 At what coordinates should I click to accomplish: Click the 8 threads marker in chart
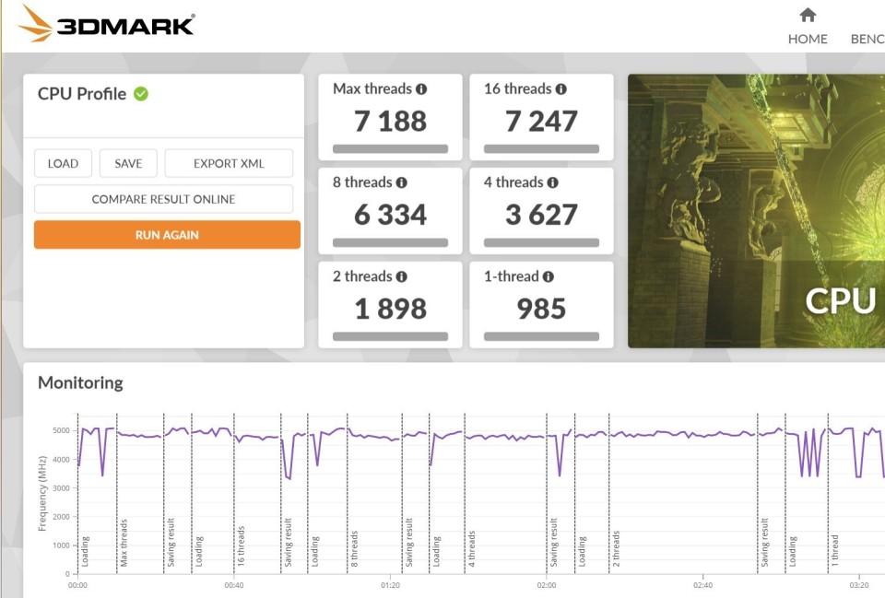pyautogui.click(x=354, y=549)
